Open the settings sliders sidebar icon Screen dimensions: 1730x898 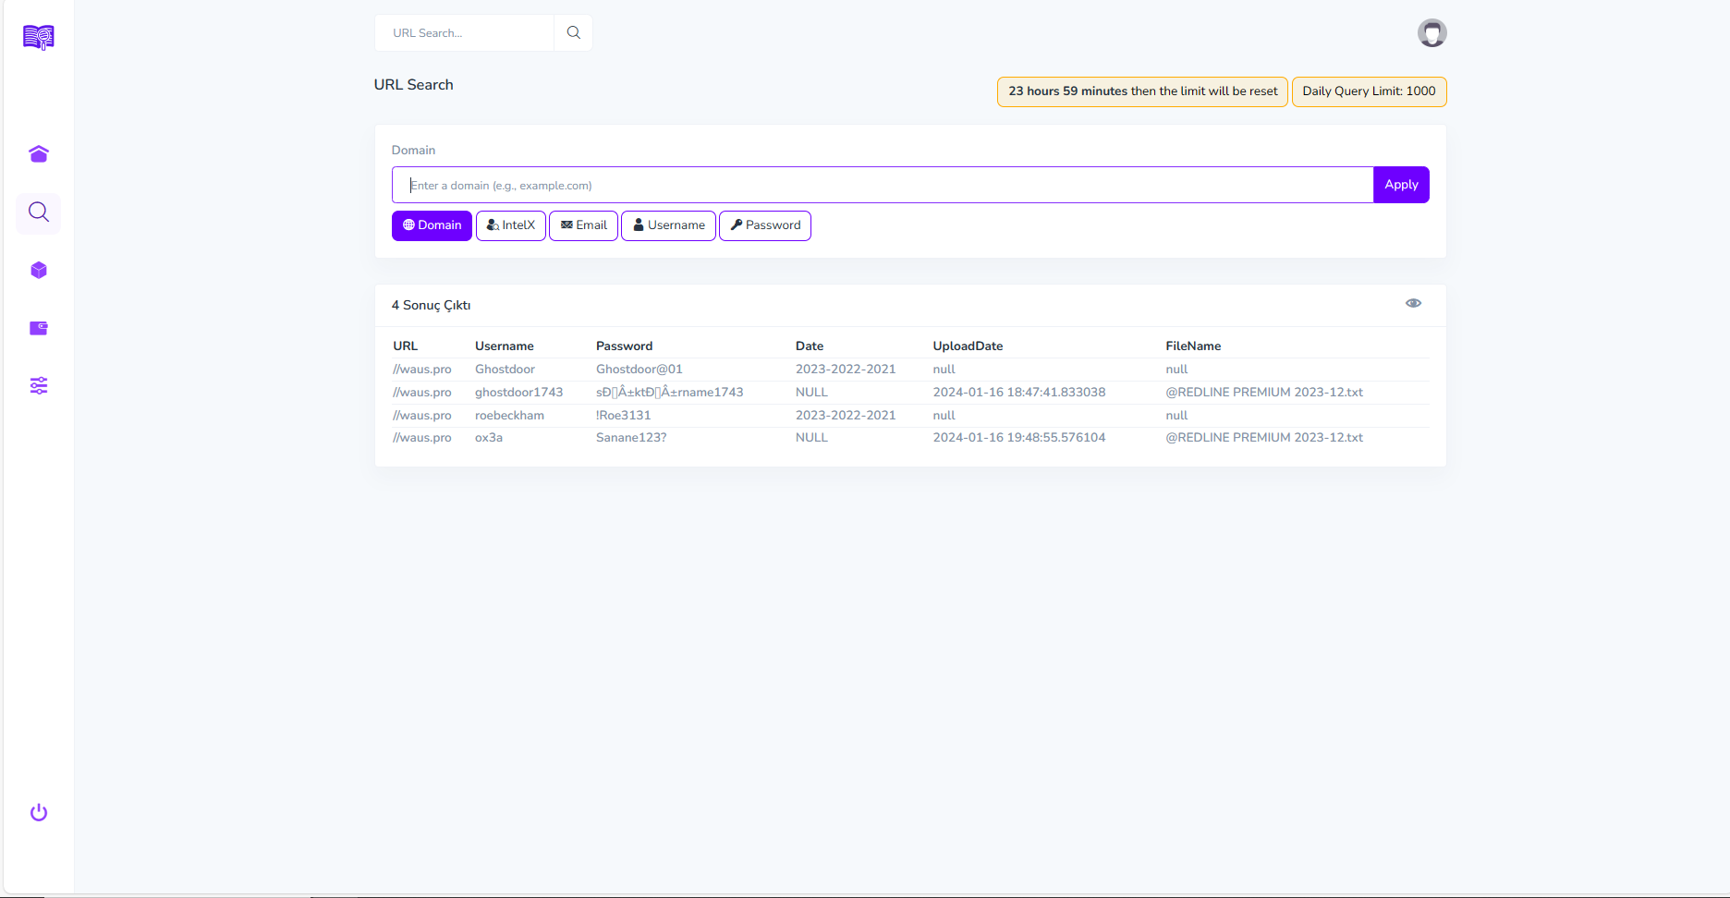(39, 386)
